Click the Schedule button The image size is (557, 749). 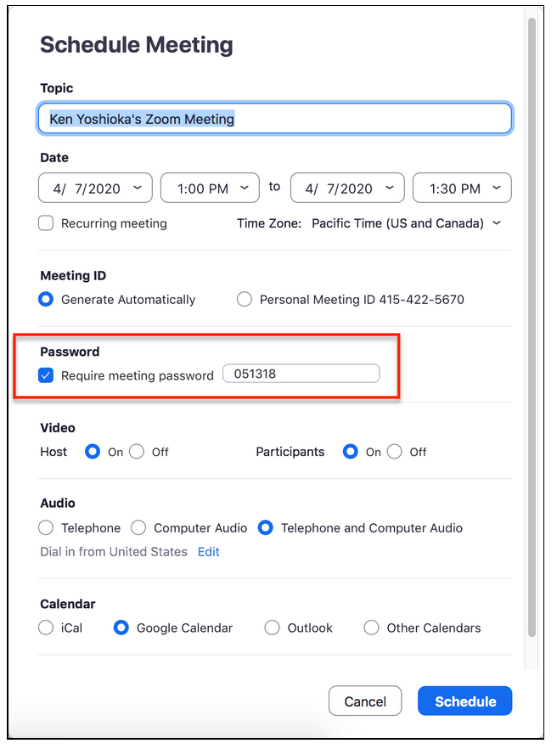(465, 701)
